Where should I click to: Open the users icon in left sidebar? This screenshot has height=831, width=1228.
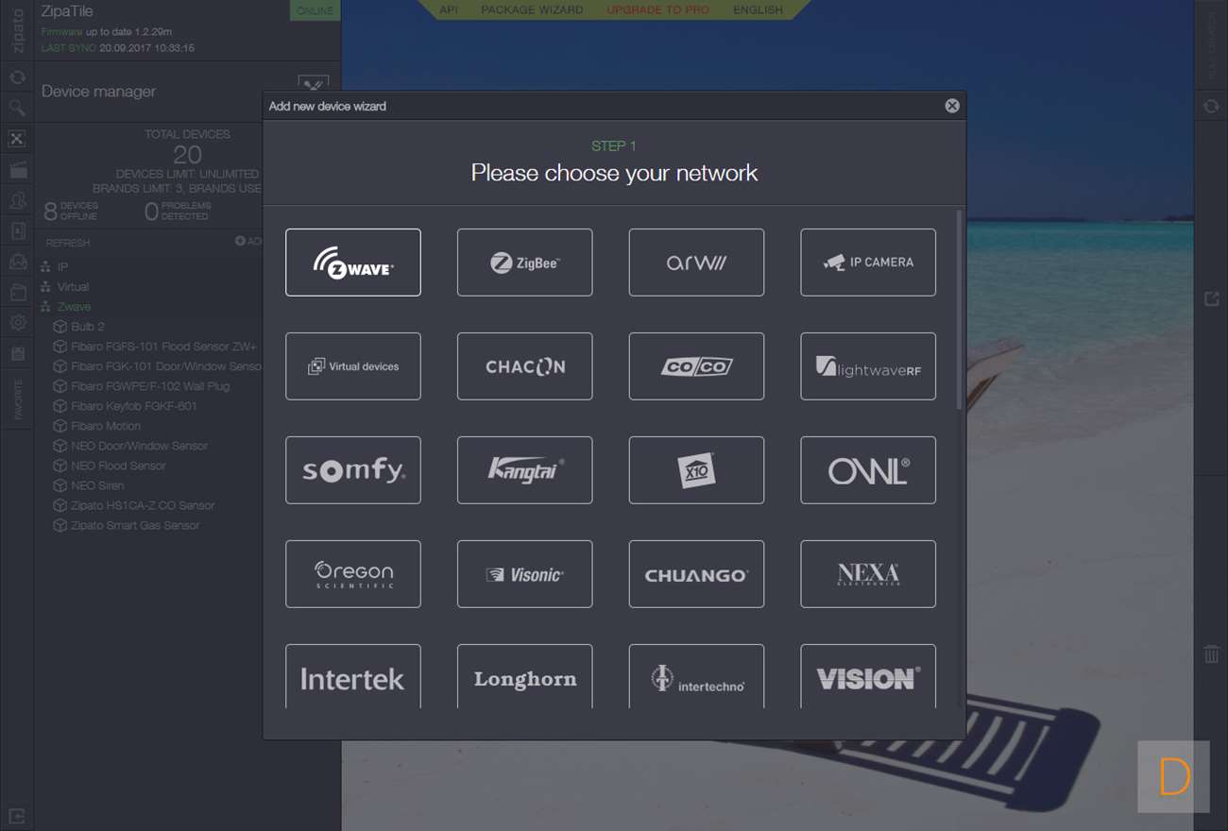pyautogui.click(x=17, y=200)
